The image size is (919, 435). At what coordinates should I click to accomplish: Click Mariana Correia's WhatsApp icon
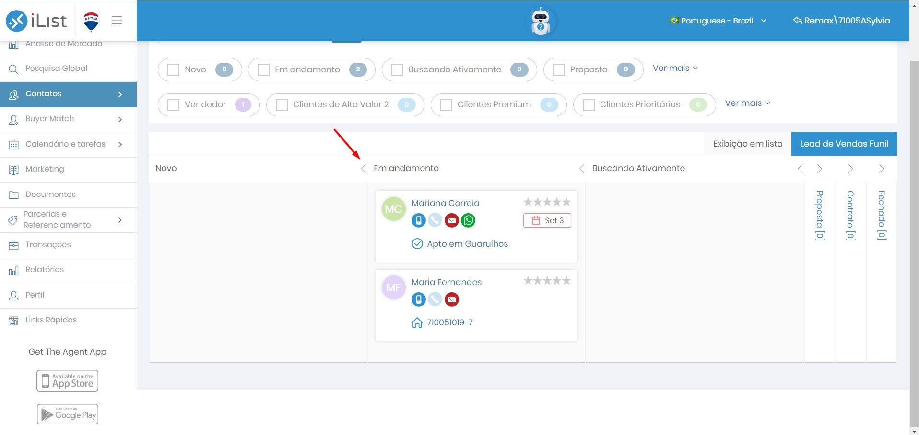[x=468, y=220]
